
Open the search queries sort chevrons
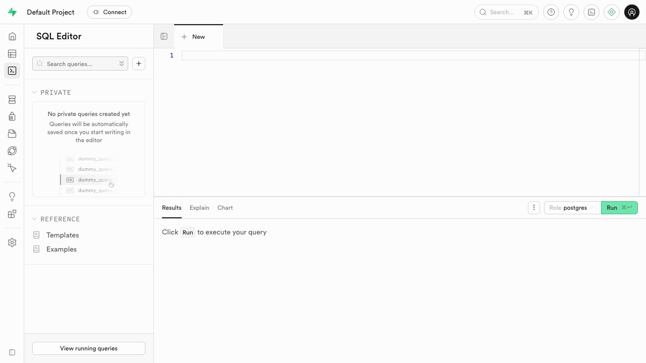[x=122, y=64]
